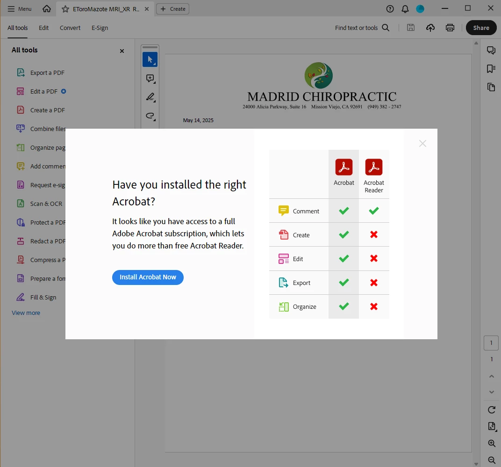Open the page thumbnails panel icon
This screenshot has width=501, height=467.
click(491, 87)
